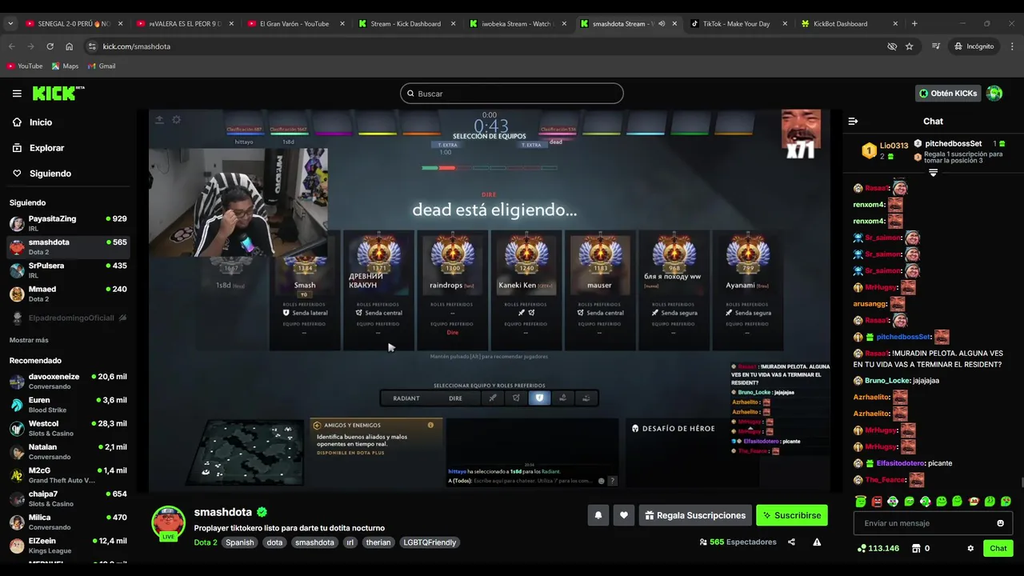Click the Gmail bookmark
The image size is (1024, 576).
(x=102, y=66)
